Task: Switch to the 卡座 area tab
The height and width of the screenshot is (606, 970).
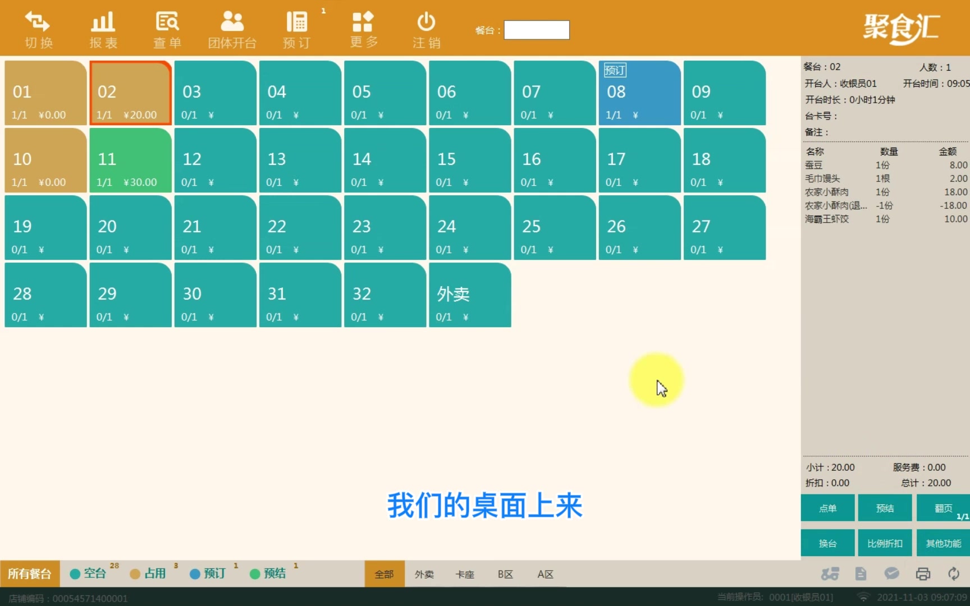Action: click(465, 574)
